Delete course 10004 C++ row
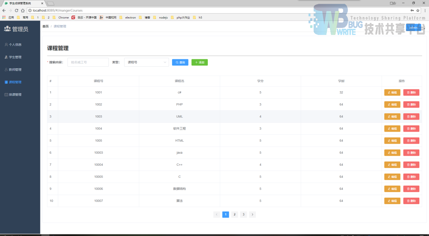Viewport: 429px width, 236px height. point(411,165)
